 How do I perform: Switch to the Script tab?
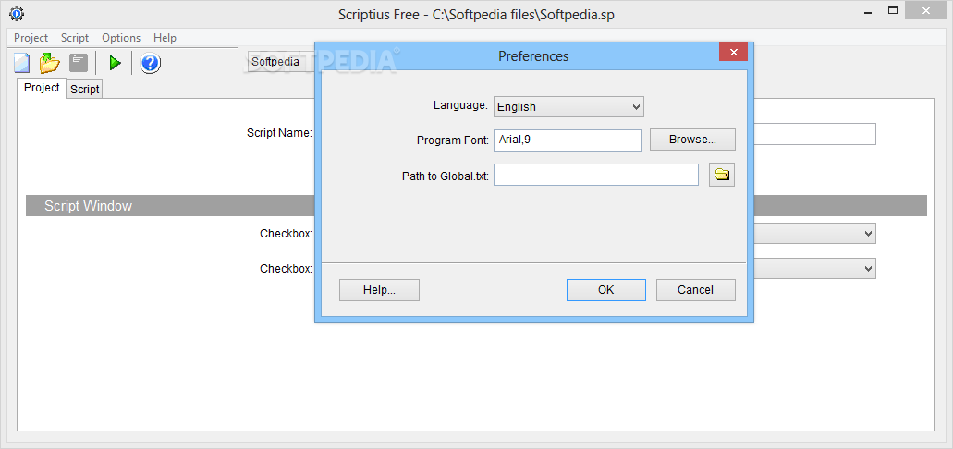click(x=84, y=90)
